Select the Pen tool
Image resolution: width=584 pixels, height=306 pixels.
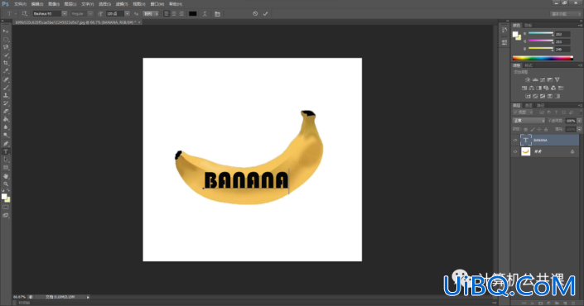[6, 144]
